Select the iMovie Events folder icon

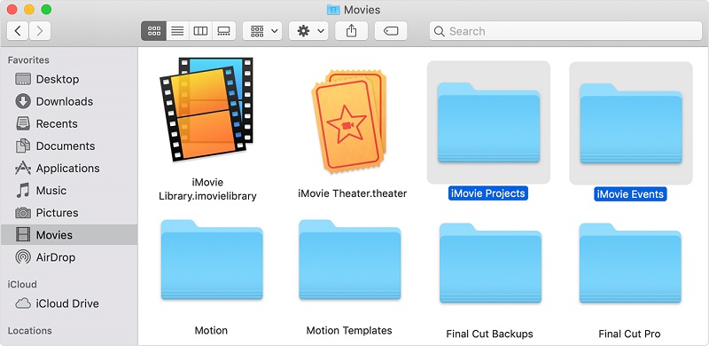coord(631,122)
